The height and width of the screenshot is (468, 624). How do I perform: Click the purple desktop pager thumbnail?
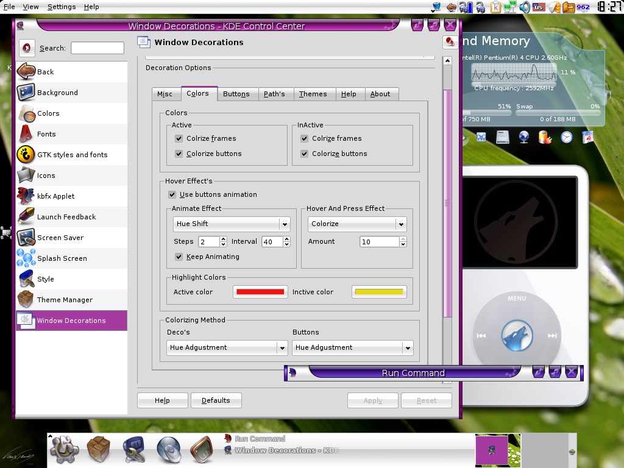(x=492, y=450)
